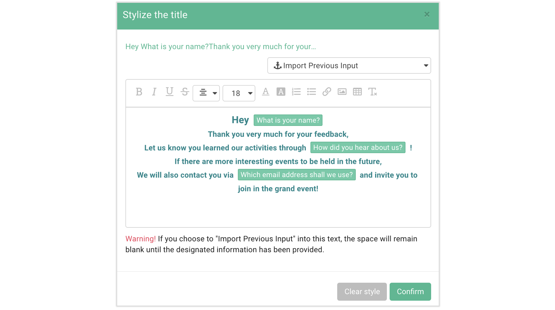This screenshot has width=555, height=310.
Task: Select the 'What is your name?' tag
Action: (x=288, y=120)
